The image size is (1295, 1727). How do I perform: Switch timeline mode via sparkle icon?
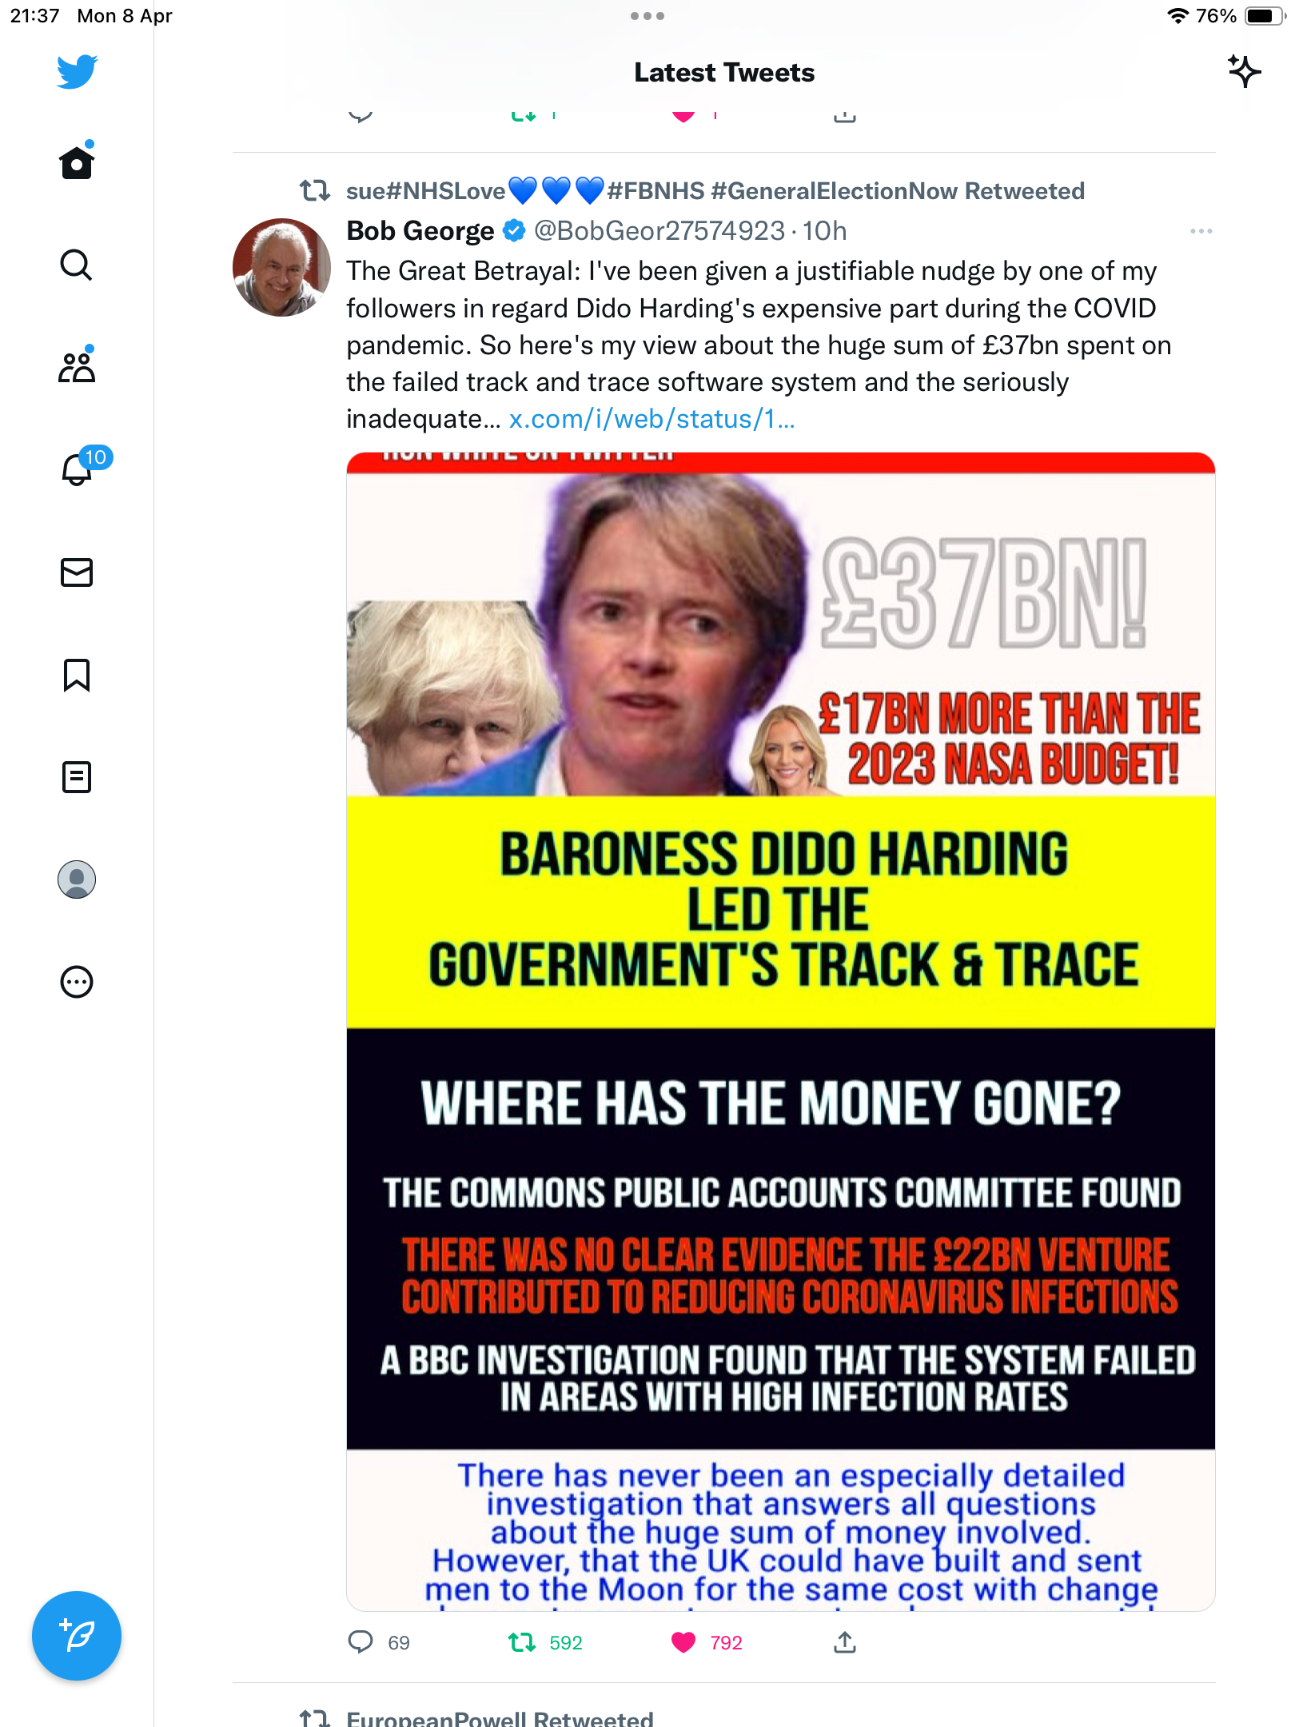tap(1244, 72)
